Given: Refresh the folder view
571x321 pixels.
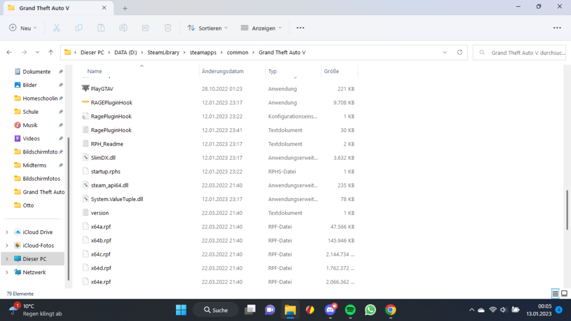Looking at the screenshot, I should pyautogui.click(x=460, y=53).
